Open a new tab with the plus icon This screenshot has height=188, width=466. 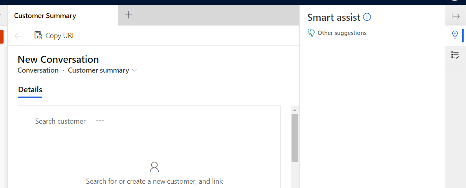click(x=128, y=15)
